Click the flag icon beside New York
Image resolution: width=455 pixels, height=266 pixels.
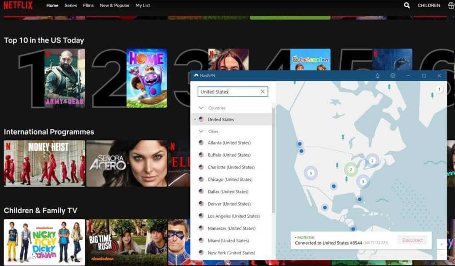[201, 252]
